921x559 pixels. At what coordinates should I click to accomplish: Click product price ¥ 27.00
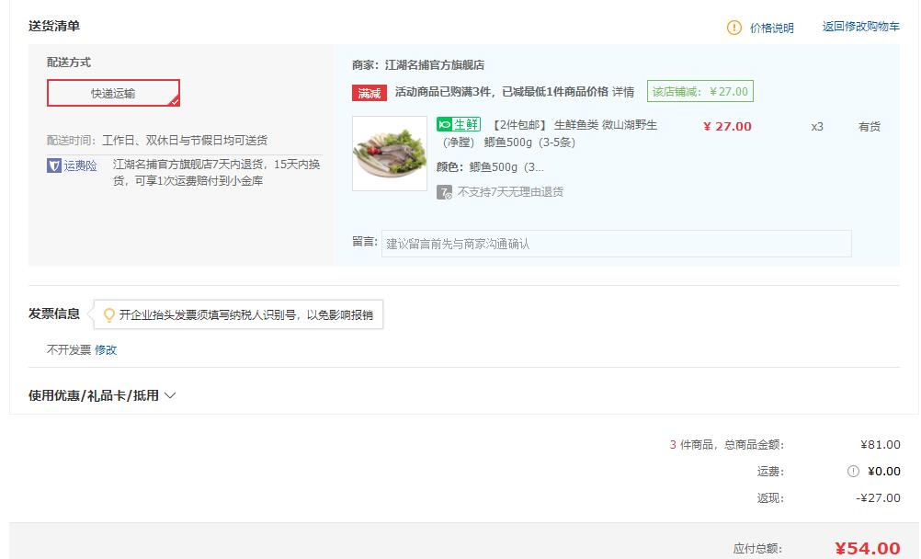[727, 126]
